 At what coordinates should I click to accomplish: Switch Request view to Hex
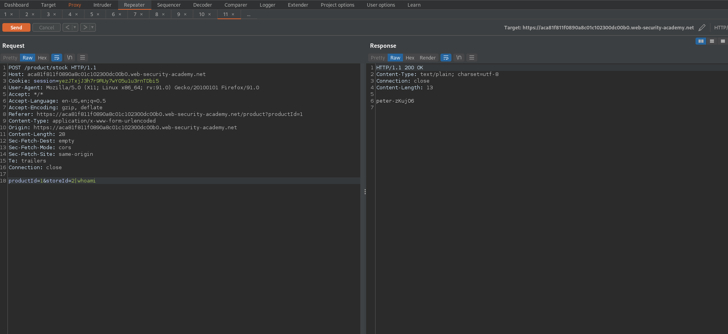(42, 58)
